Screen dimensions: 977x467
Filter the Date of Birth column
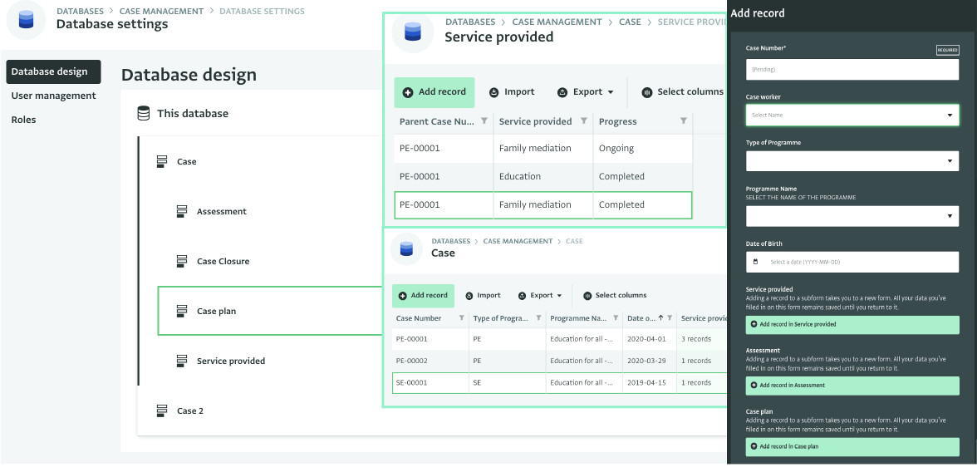669,318
